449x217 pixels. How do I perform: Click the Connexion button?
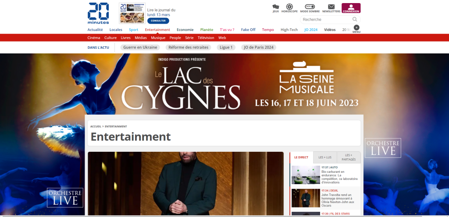351,8
